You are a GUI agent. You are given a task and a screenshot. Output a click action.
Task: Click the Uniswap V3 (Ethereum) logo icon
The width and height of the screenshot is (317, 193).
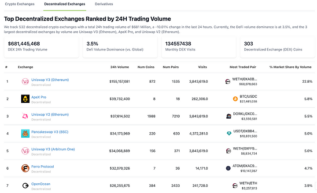pos(25,82)
